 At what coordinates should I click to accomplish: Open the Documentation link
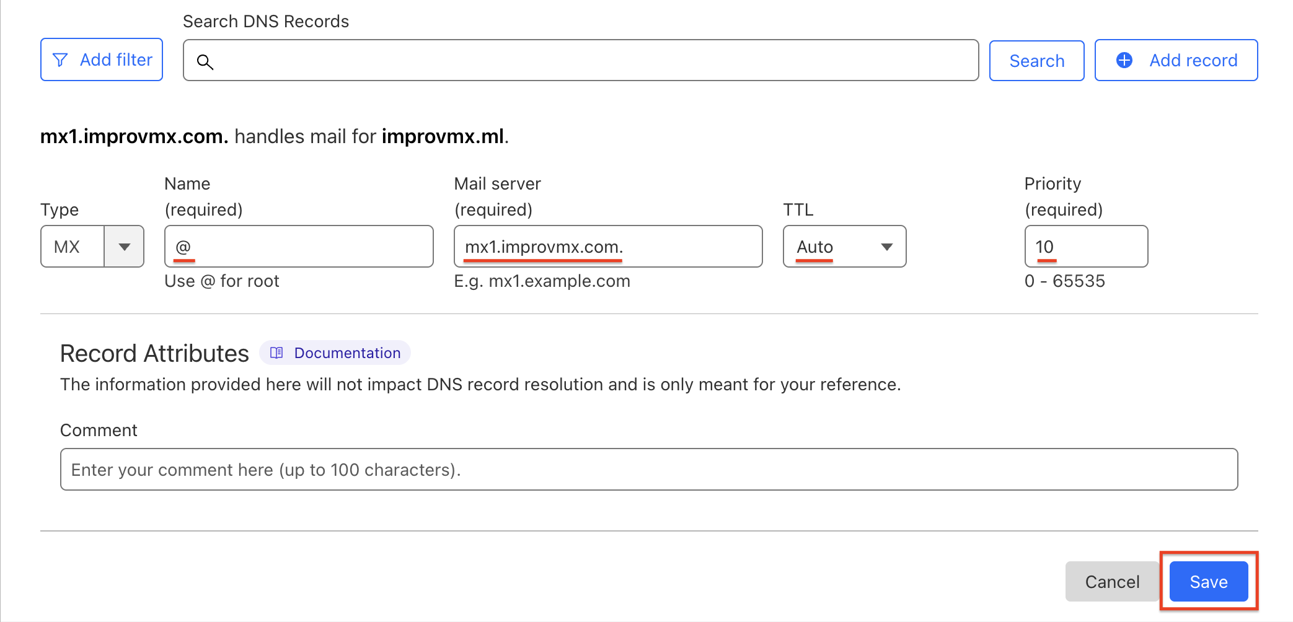pos(347,353)
